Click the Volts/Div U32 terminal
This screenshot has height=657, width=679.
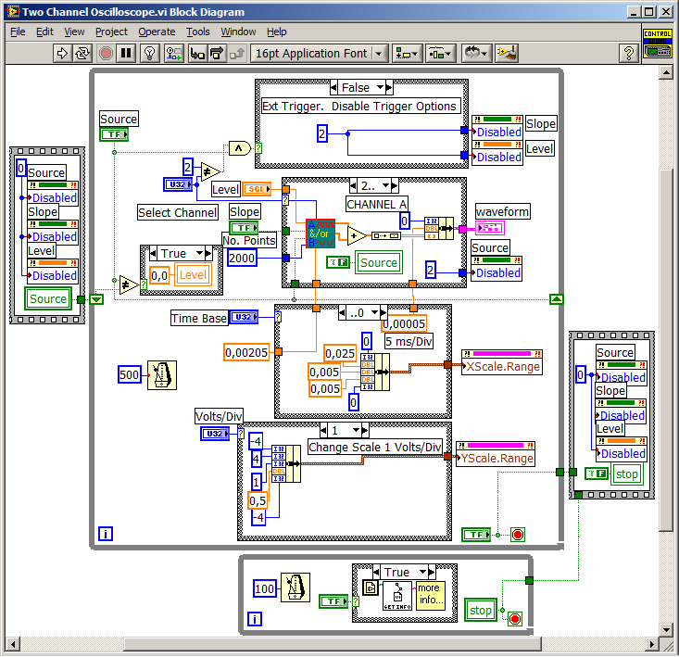coord(215,434)
